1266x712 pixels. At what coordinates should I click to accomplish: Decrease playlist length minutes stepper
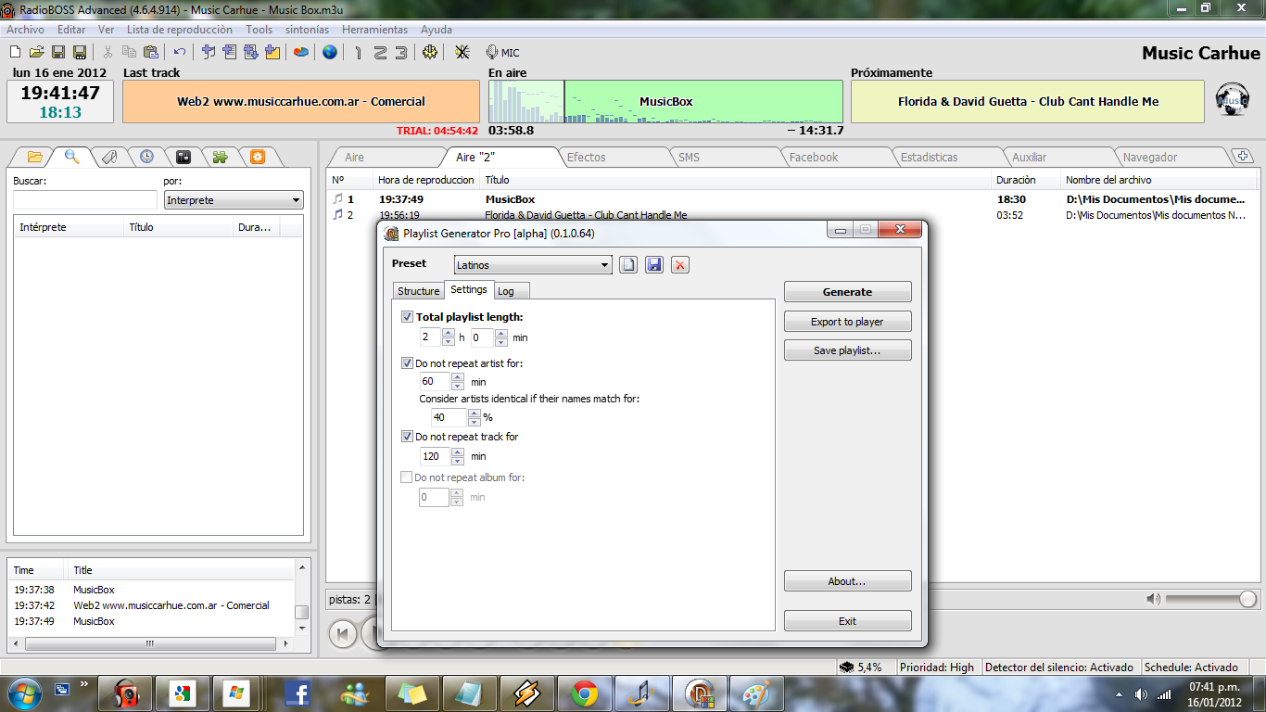501,342
